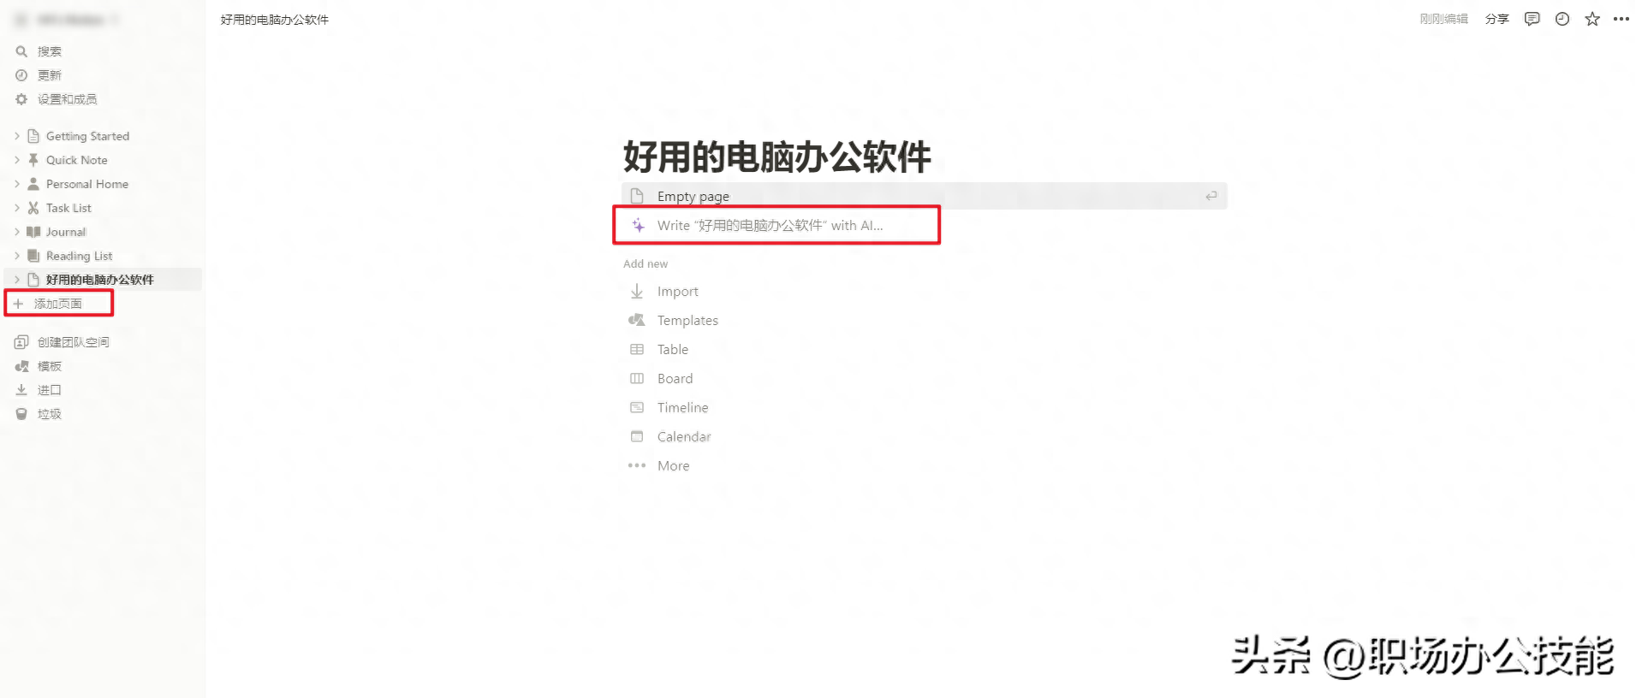
Task: Open the trash icon in the sidebar
Action: point(21,414)
